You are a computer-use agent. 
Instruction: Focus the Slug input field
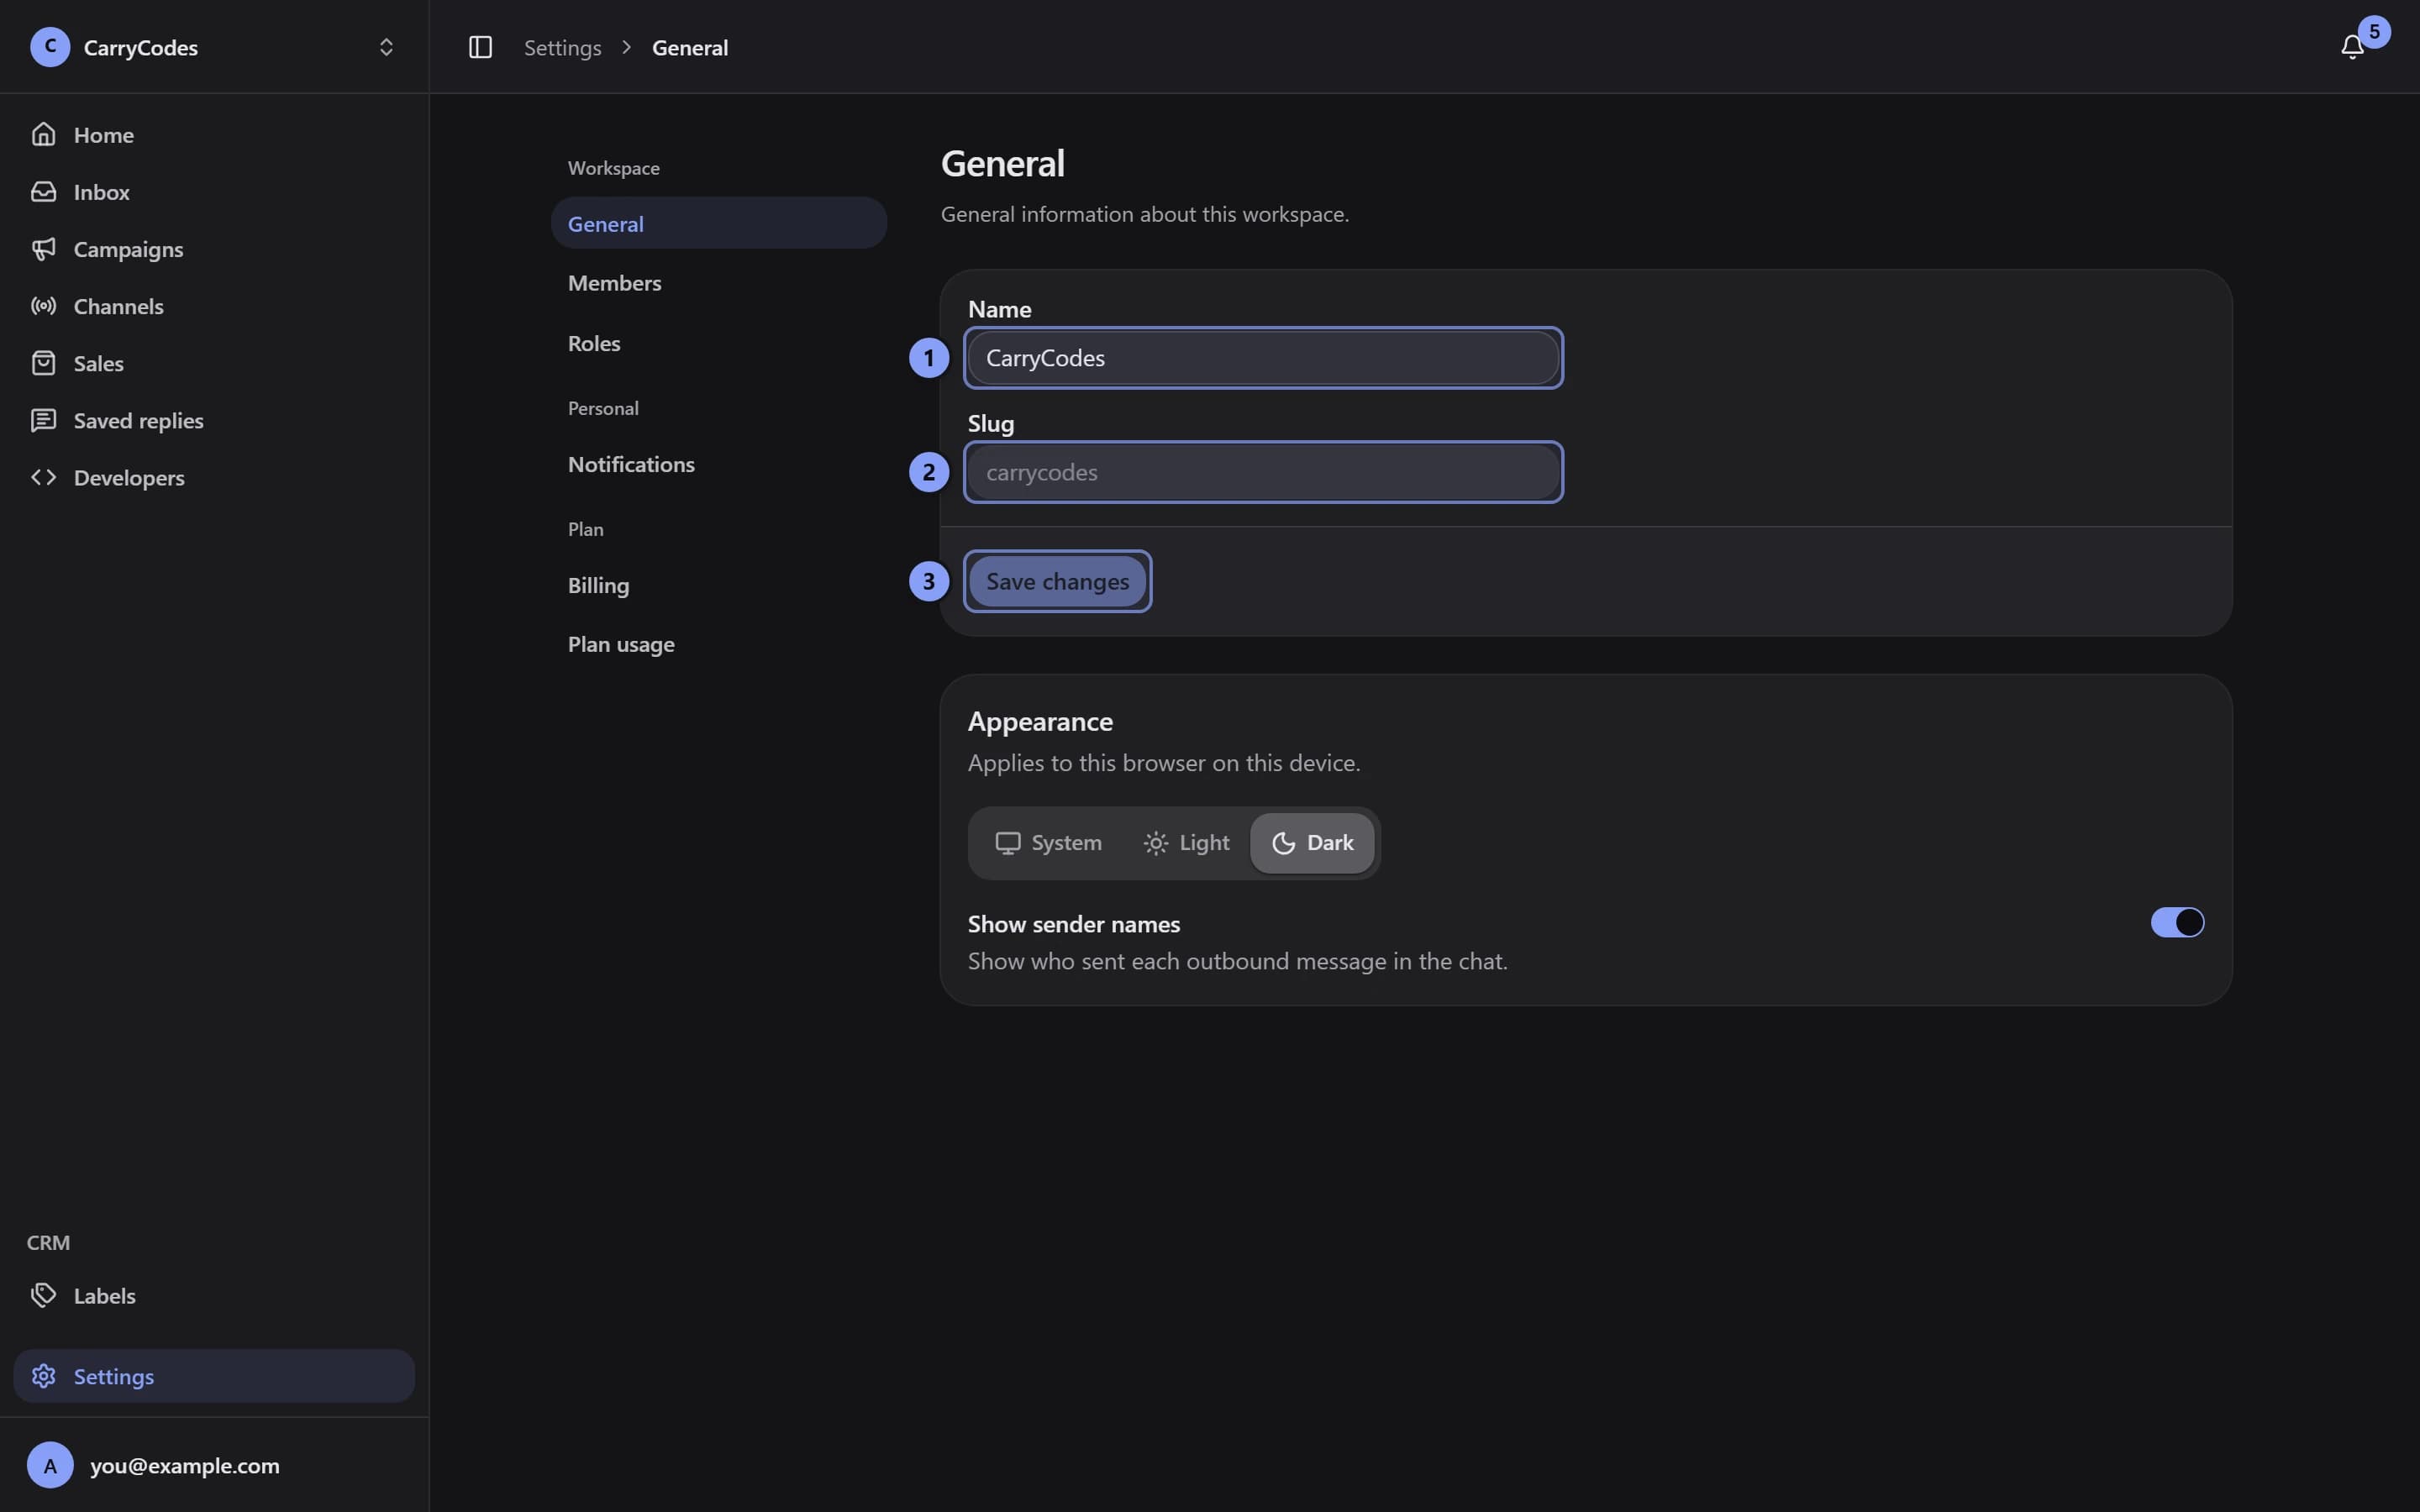click(x=1263, y=472)
